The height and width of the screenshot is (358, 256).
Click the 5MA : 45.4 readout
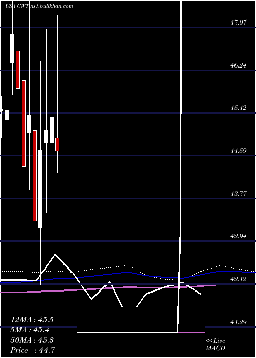[x=31, y=330]
